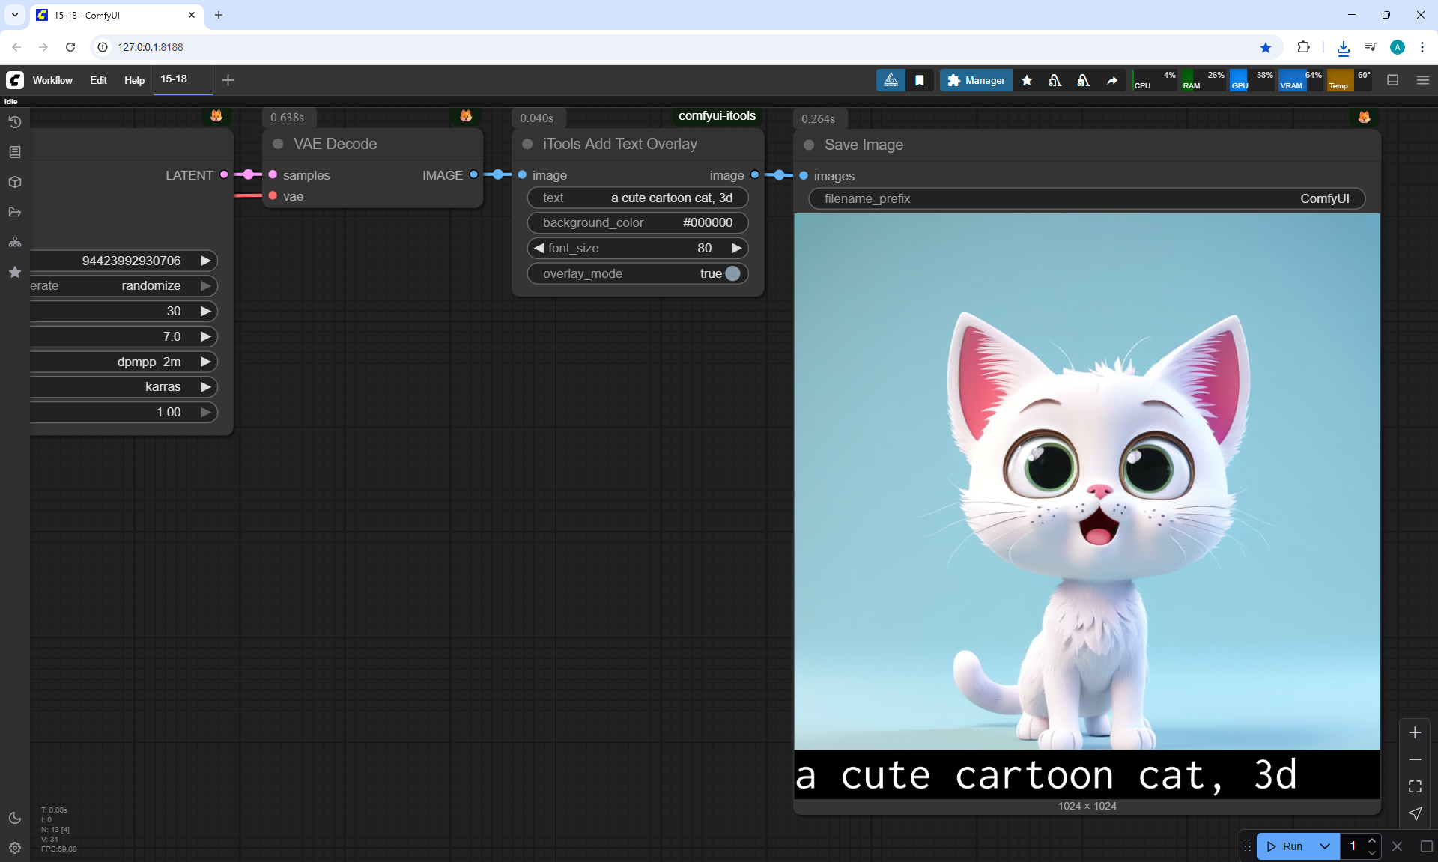Click the background_color #000000 field

click(637, 222)
